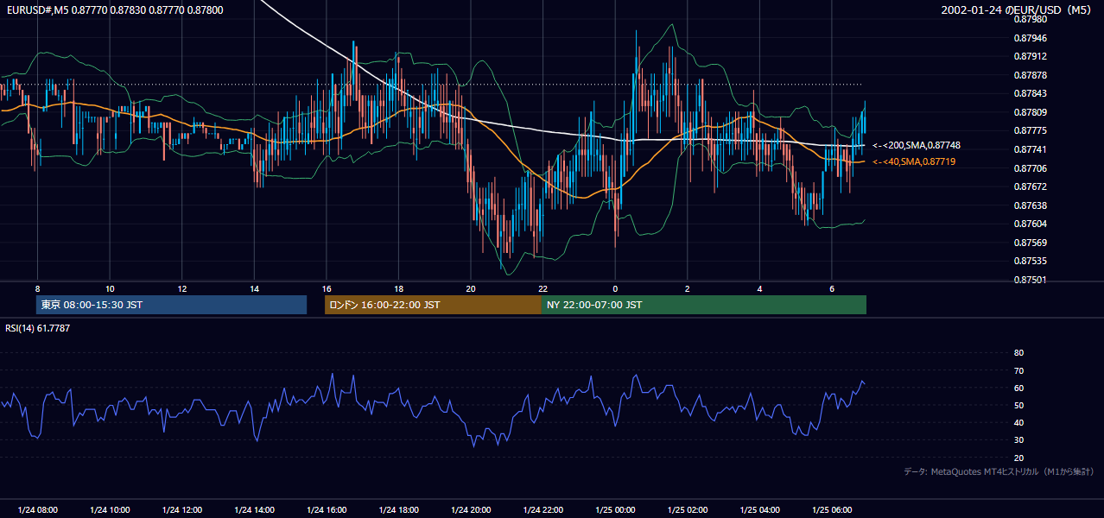This screenshot has width=1104, height=518.
Task: Click price axis value 0.87809
Action: click(x=1031, y=112)
